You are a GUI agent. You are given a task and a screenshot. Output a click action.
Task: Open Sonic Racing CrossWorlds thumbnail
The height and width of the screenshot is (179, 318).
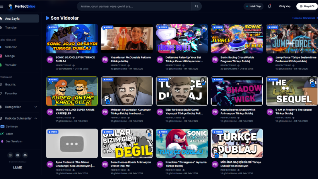(237, 39)
